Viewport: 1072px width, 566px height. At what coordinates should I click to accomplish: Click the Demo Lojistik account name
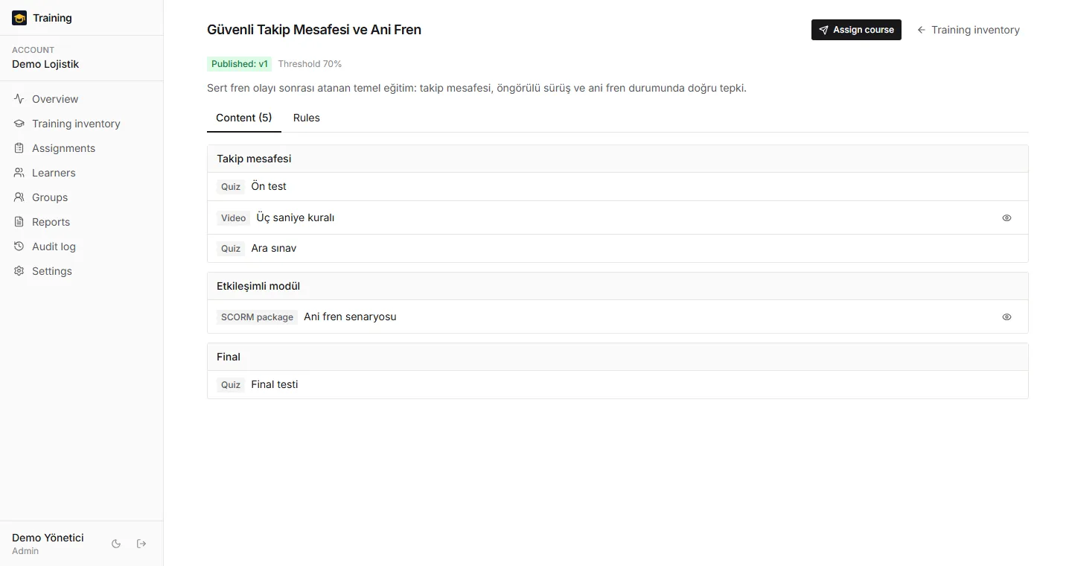point(45,64)
